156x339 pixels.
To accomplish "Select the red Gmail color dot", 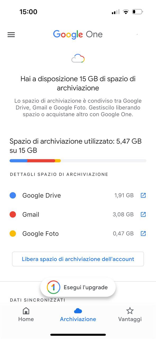I will pos(13,214).
